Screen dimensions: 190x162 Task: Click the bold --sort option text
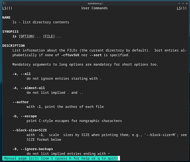[96, 55]
